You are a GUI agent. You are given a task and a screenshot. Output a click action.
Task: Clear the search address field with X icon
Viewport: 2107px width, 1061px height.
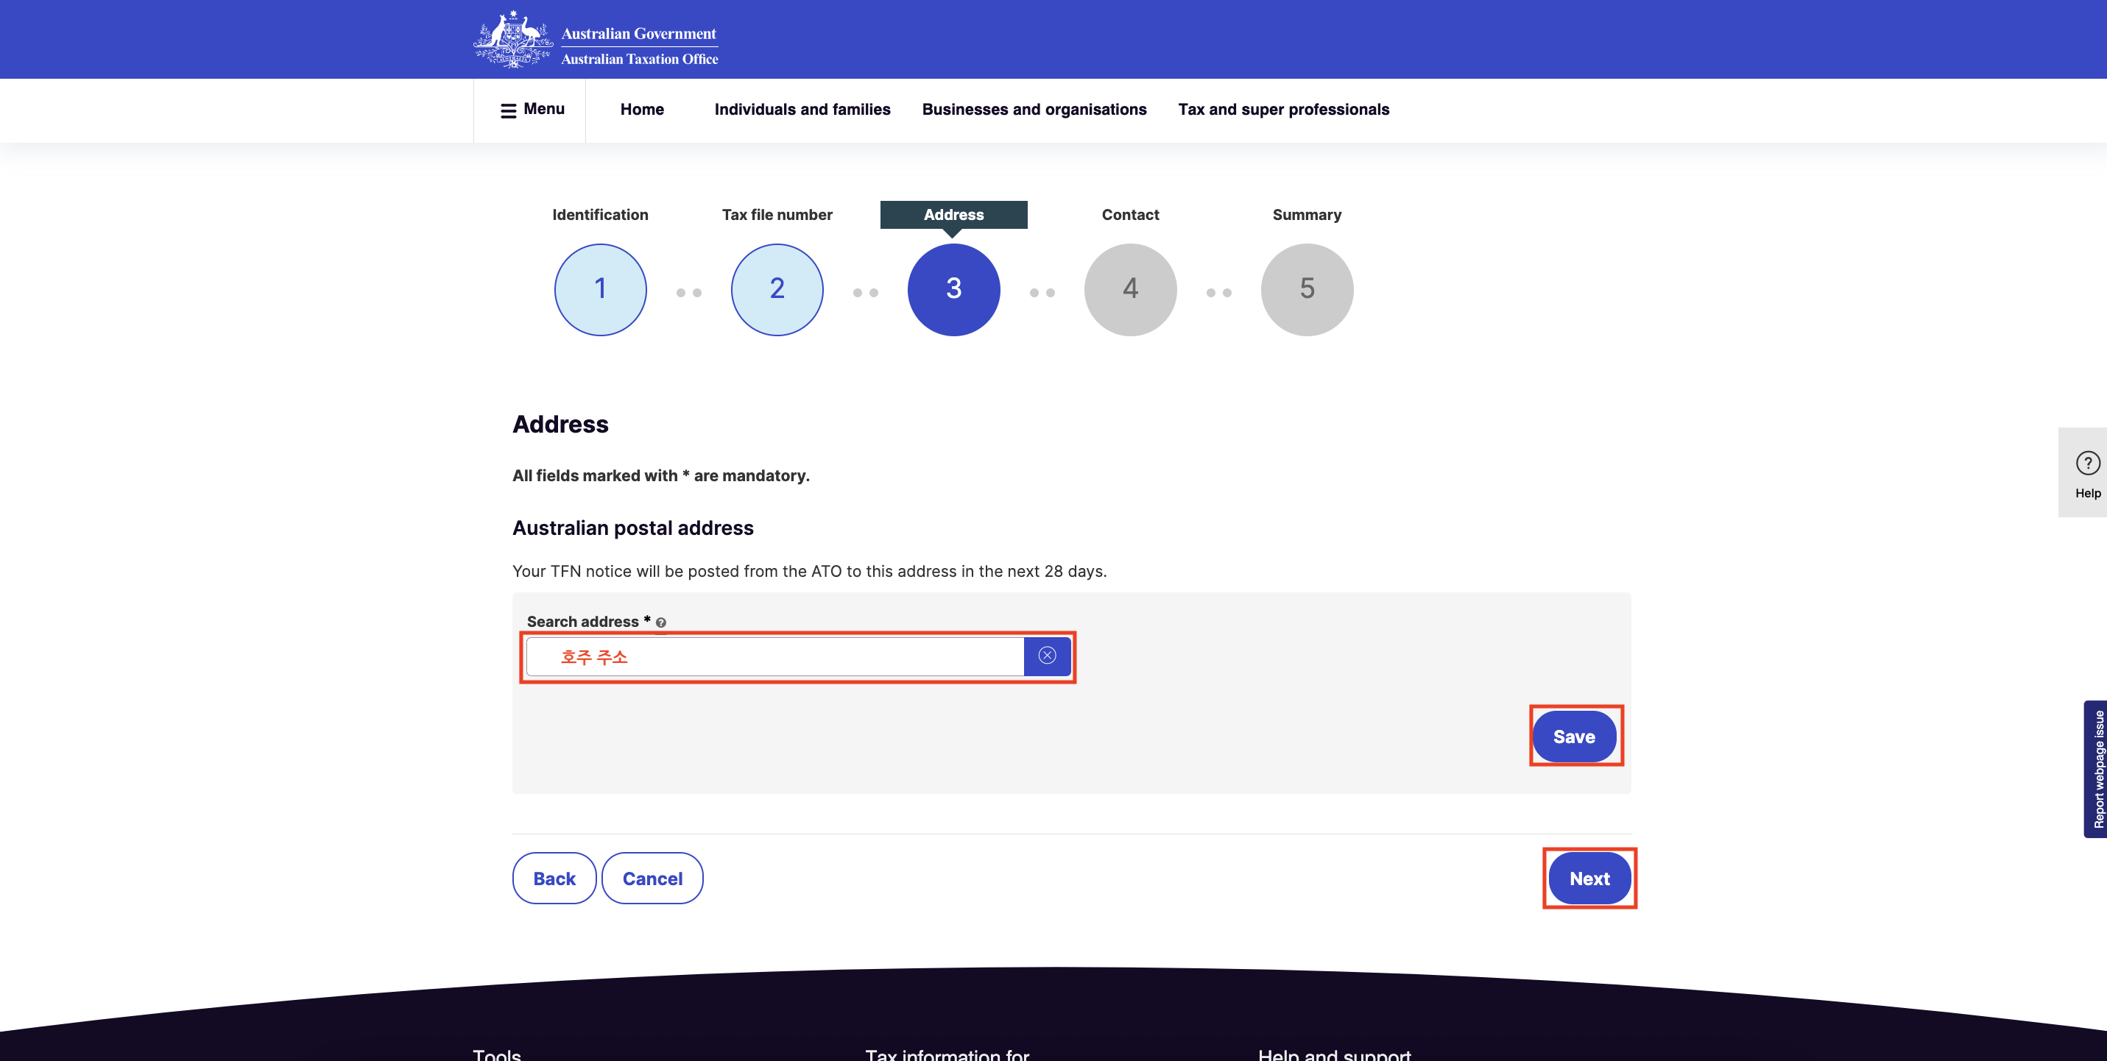pyautogui.click(x=1047, y=656)
